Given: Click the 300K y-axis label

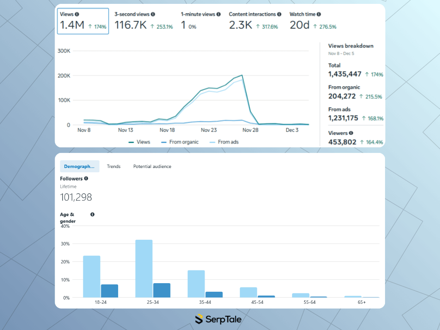Looking at the screenshot, I should click(x=64, y=51).
